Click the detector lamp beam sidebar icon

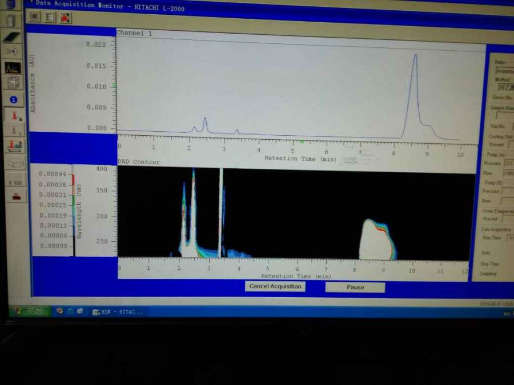coord(12,51)
